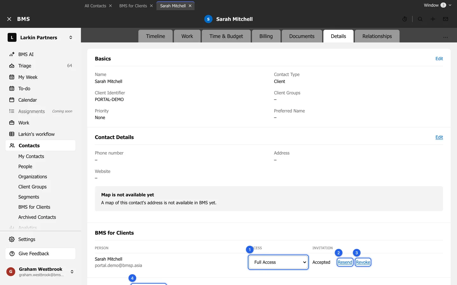Click the Coming soon label

(x=62, y=111)
